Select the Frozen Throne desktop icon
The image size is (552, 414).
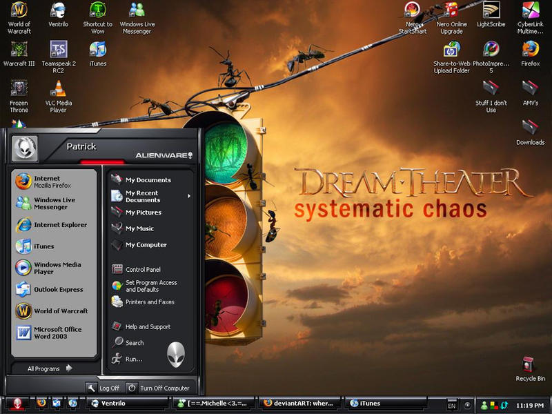click(19, 97)
